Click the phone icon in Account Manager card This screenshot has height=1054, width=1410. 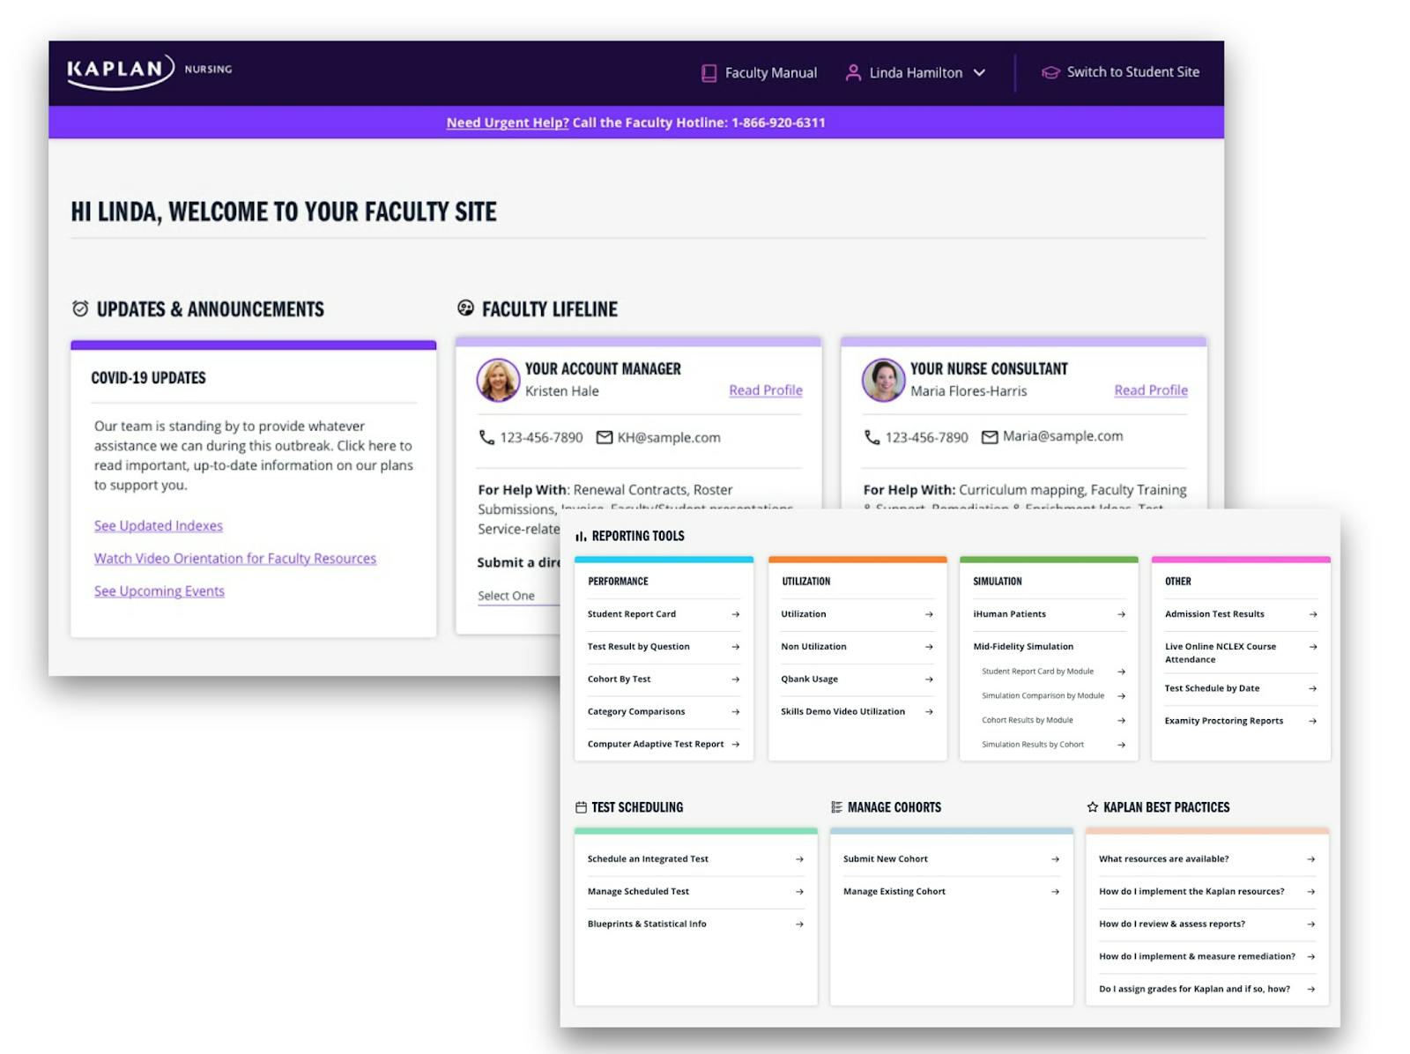tap(486, 437)
